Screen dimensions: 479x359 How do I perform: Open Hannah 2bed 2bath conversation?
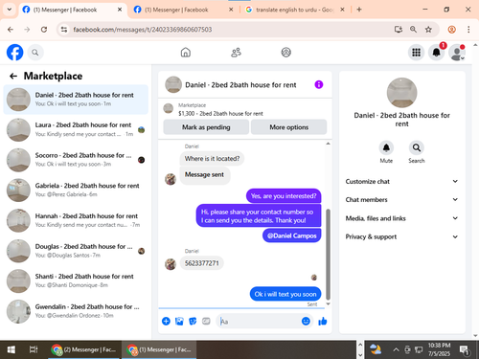pyautogui.click(x=76, y=220)
